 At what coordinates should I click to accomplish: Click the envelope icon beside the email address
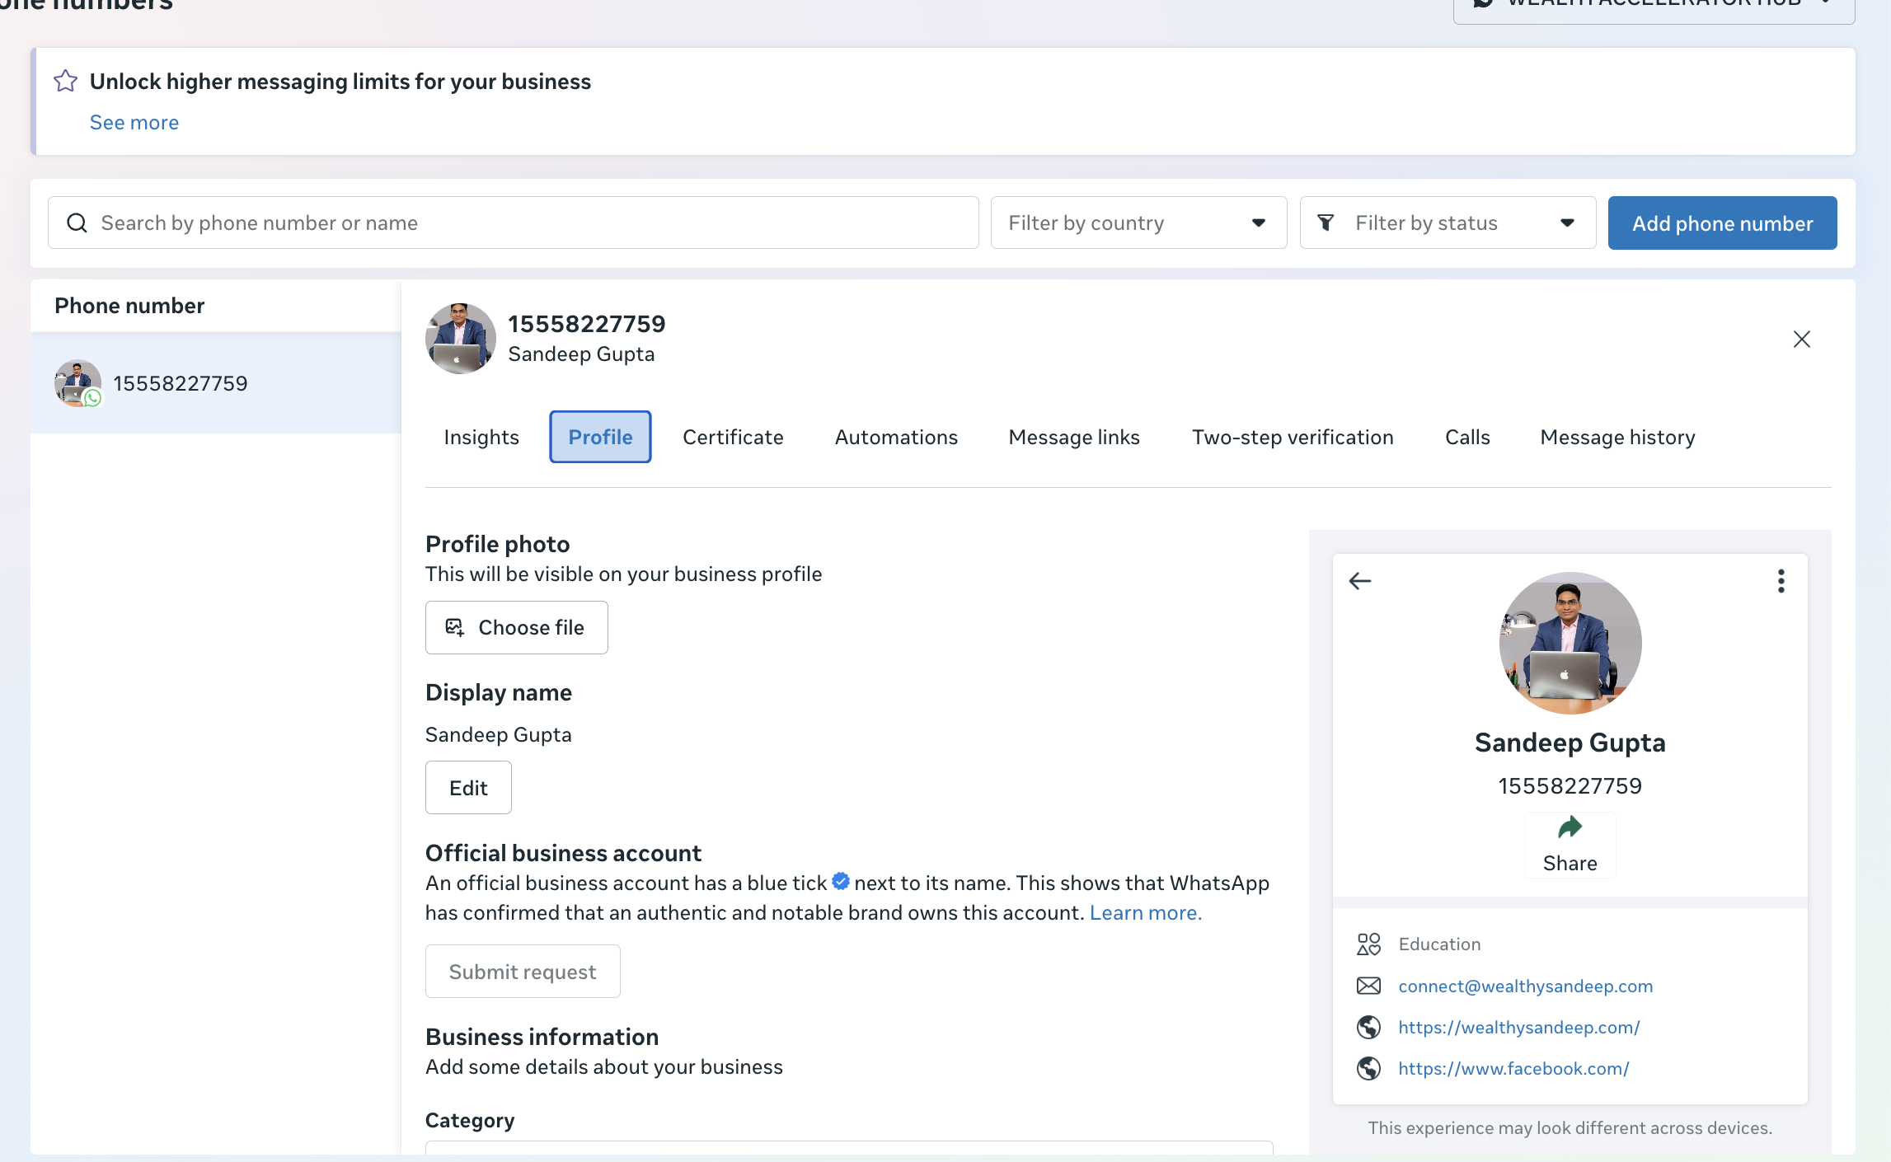click(1369, 986)
